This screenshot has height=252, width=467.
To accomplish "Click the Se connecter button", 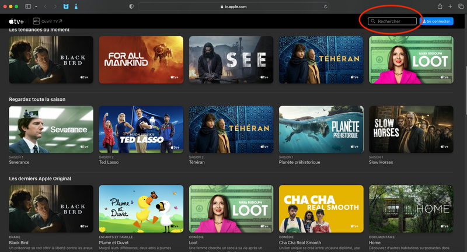I will [x=436, y=21].
